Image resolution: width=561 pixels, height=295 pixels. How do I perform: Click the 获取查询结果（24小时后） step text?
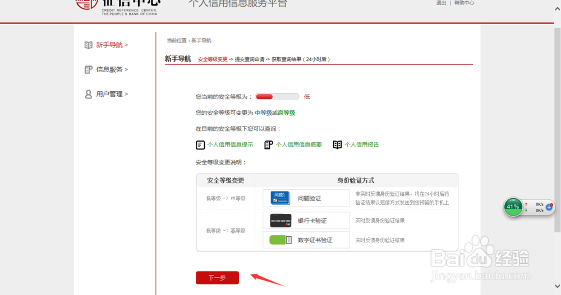301,59
